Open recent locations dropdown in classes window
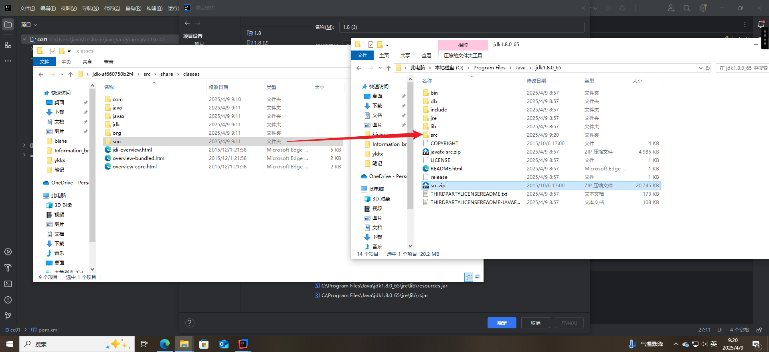Image resolution: width=769 pixels, height=352 pixels. [62, 74]
